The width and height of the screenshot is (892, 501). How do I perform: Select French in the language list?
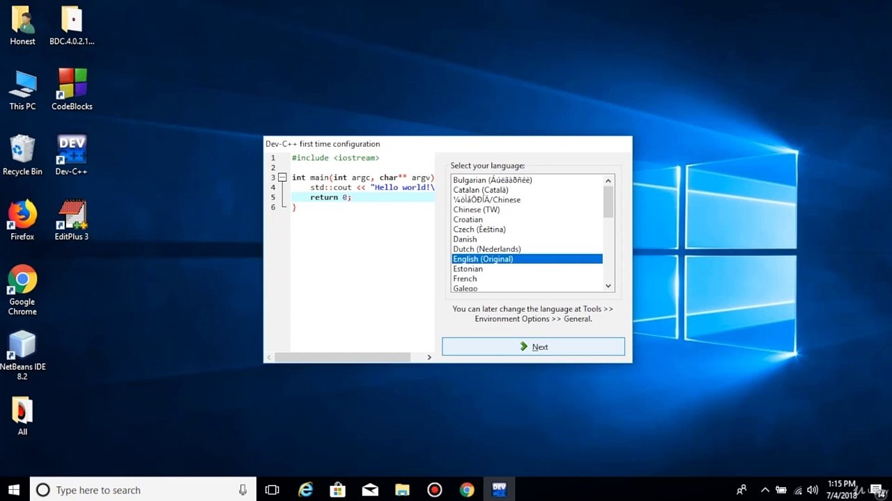pos(465,278)
